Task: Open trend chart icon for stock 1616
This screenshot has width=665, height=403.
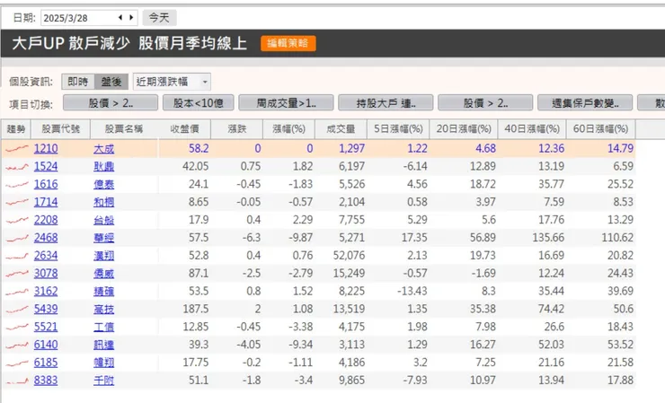Action: pyautogui.click(x=17, y=184)
